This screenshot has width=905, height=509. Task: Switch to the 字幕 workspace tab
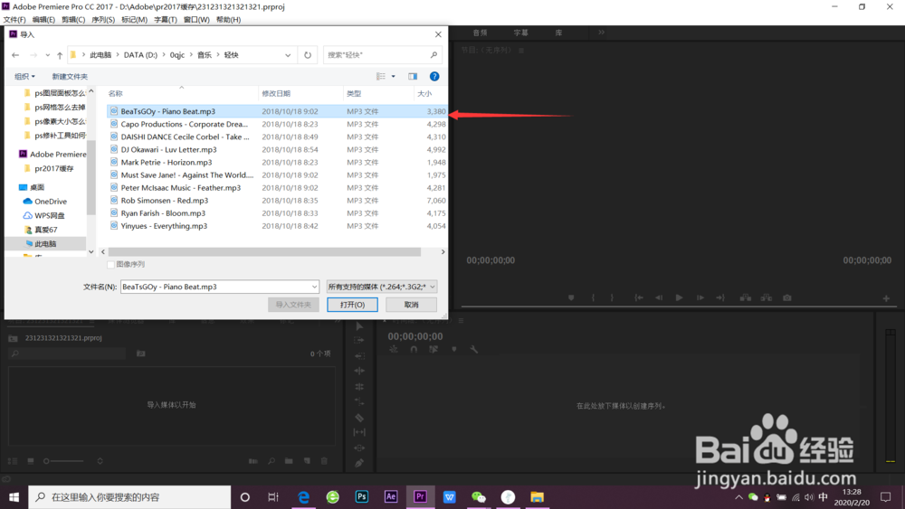click(520, 33)
